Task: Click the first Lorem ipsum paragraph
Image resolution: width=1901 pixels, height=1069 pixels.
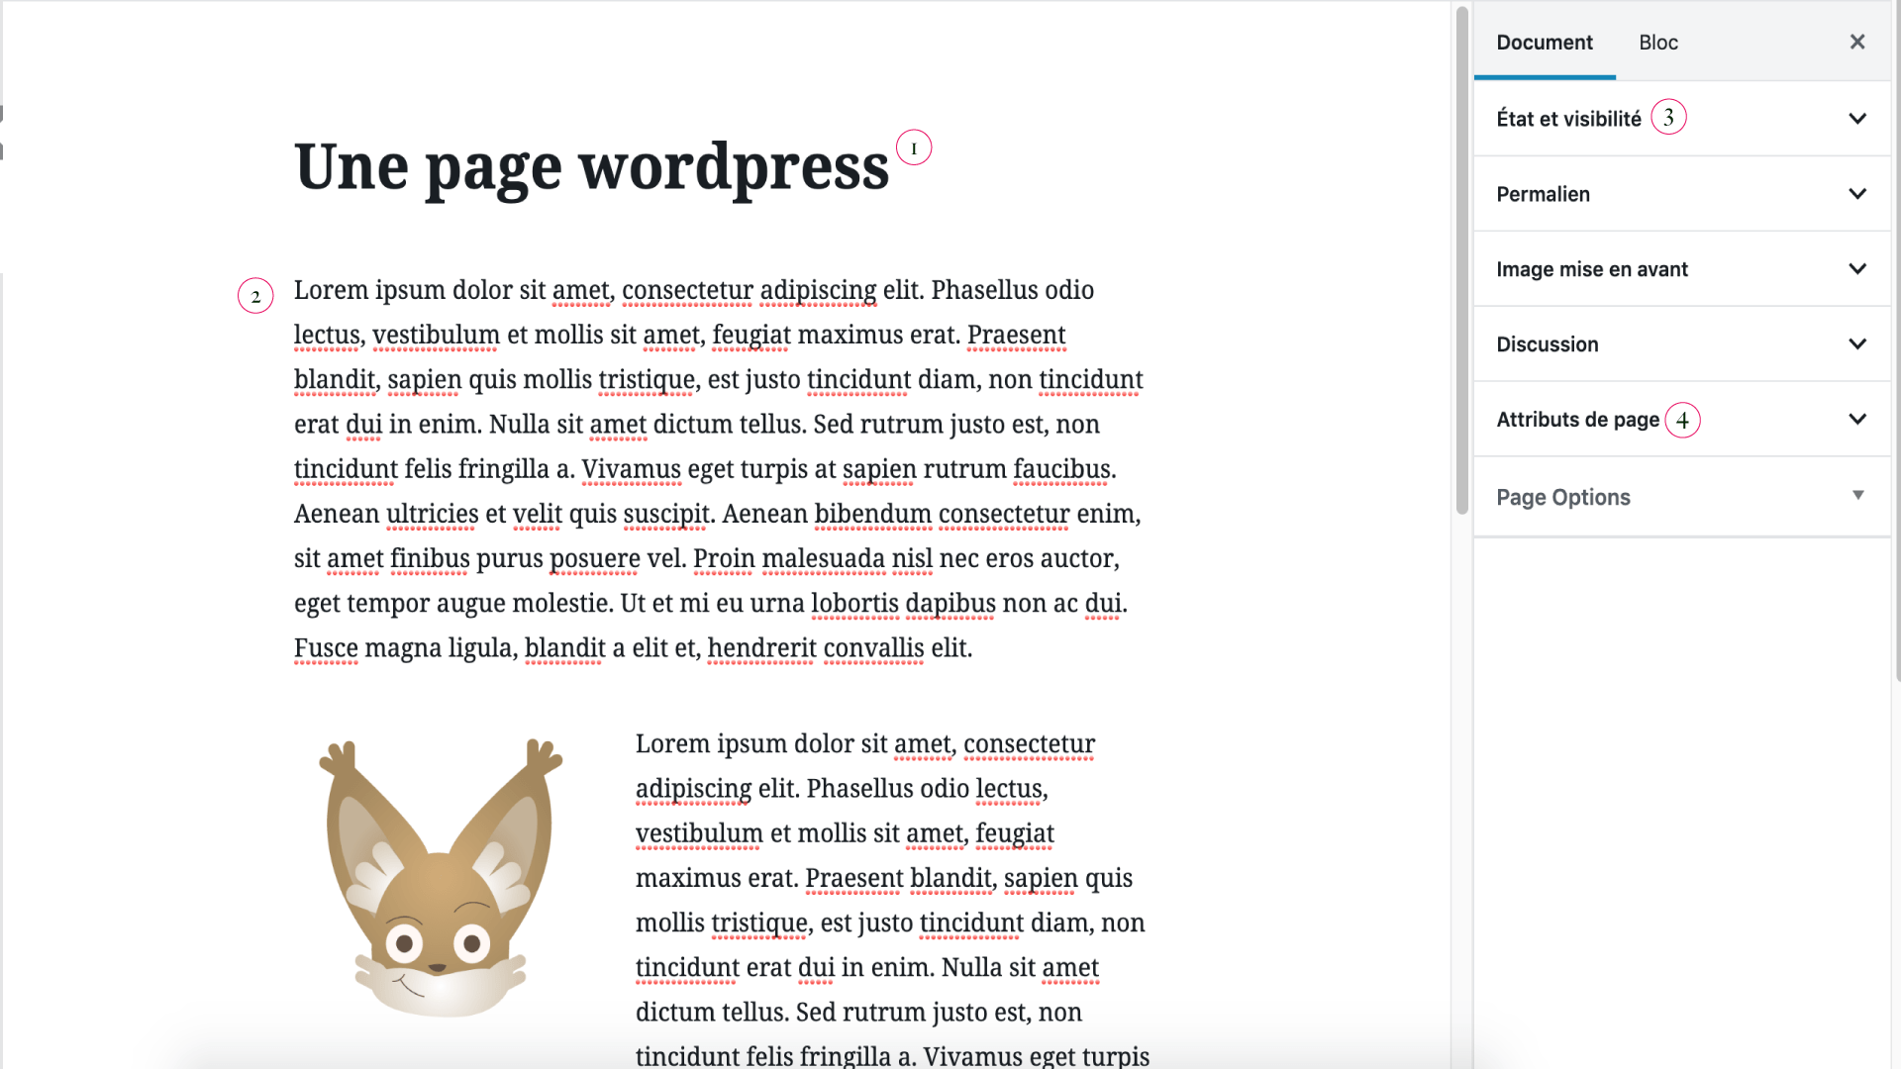Action: tap(718, 469)
